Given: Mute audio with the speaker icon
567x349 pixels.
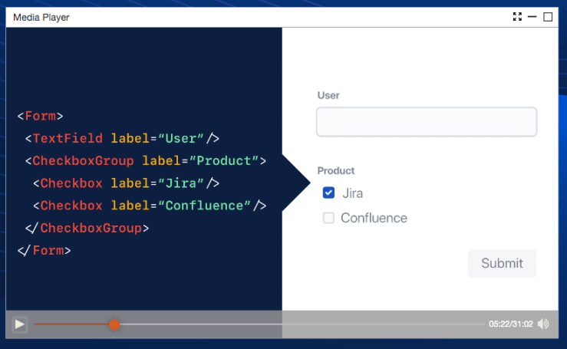Looking at the screenshot, I should (543, 324).
